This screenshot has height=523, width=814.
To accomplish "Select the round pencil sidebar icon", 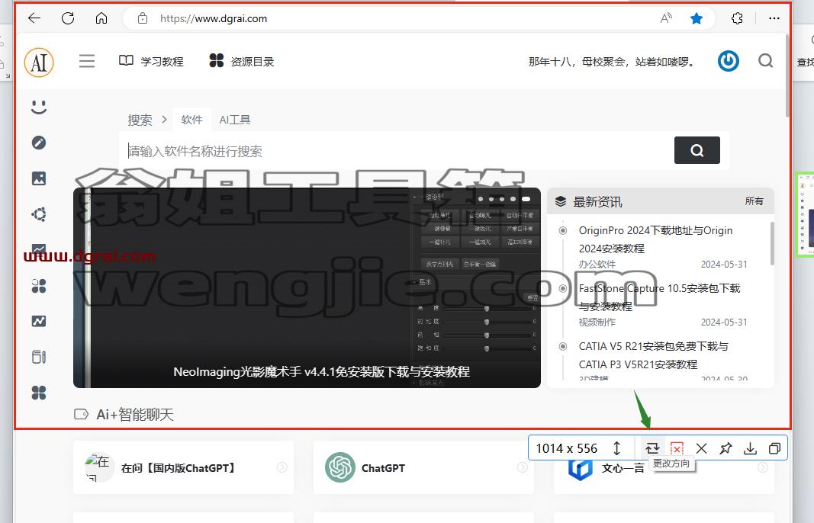I will tap(39, 143).
